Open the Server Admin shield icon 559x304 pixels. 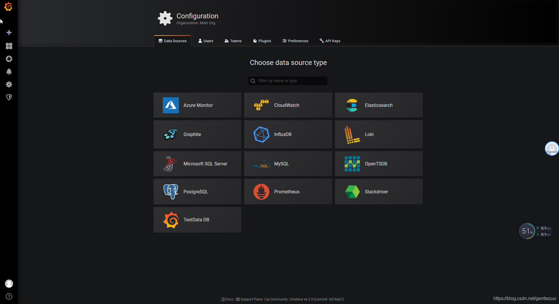coord(9,97)
